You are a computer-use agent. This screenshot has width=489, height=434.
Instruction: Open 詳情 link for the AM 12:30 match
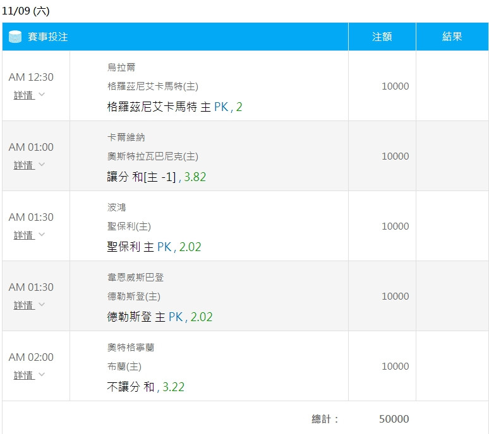click(x=24, y=95)
